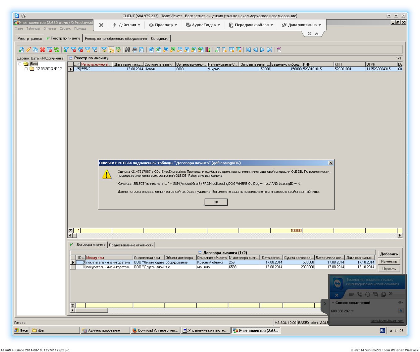This screenshot has height=352, width=420.
Task: Collapse the (Все) root tree node
Action: click(20, 64)
